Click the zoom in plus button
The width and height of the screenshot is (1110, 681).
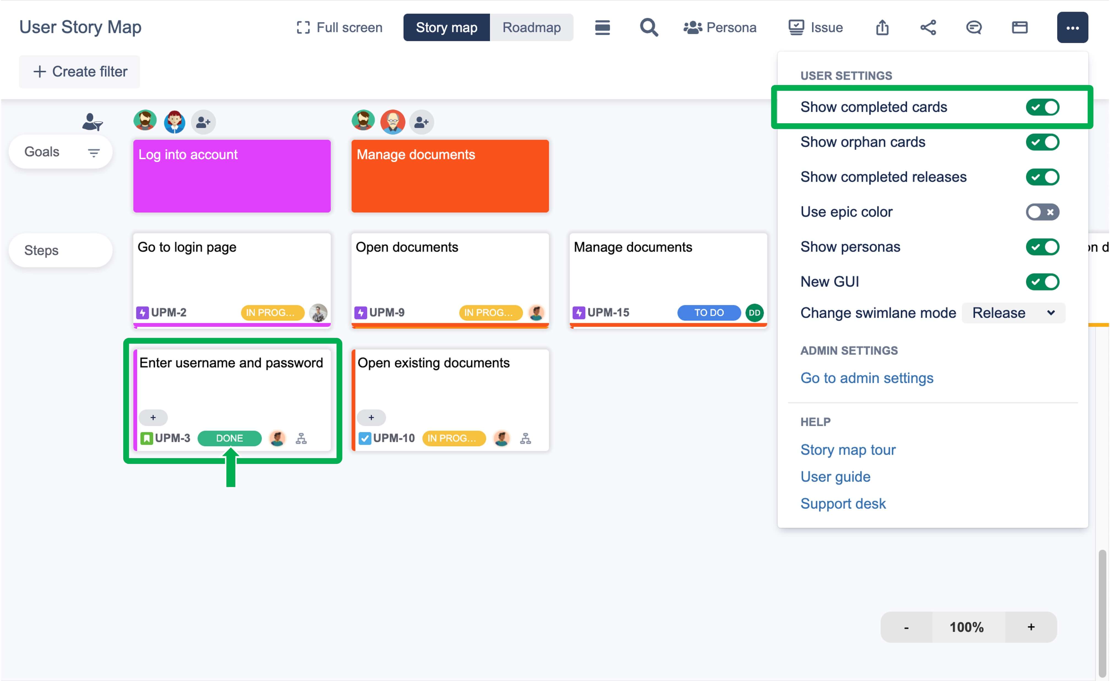click(1031, 627)
